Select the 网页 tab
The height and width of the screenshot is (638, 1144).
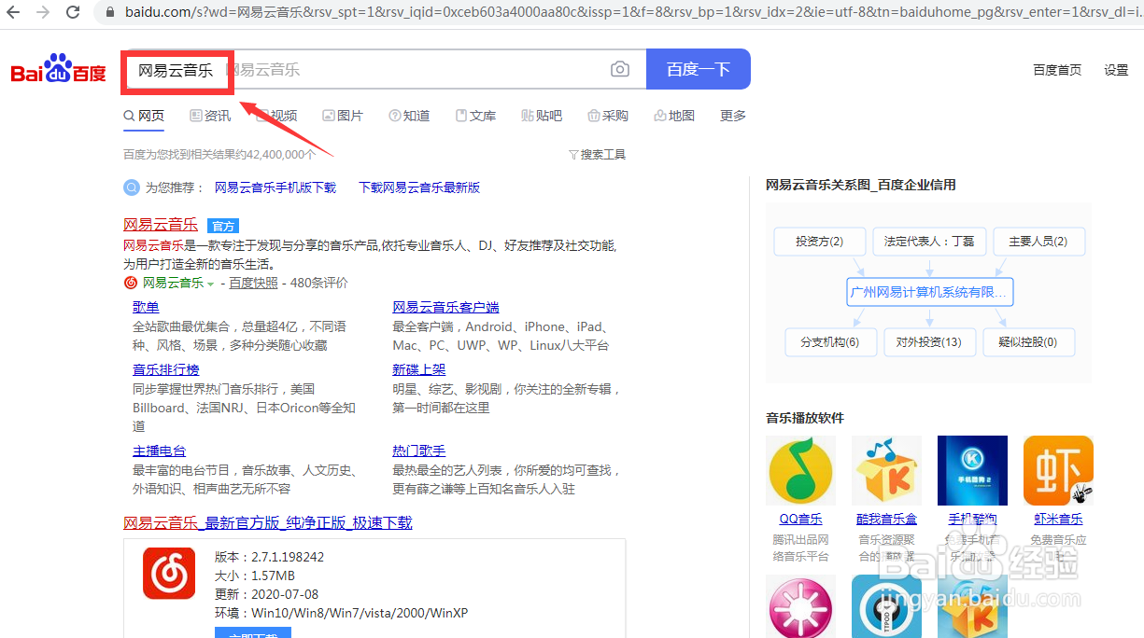click(144, 116)
